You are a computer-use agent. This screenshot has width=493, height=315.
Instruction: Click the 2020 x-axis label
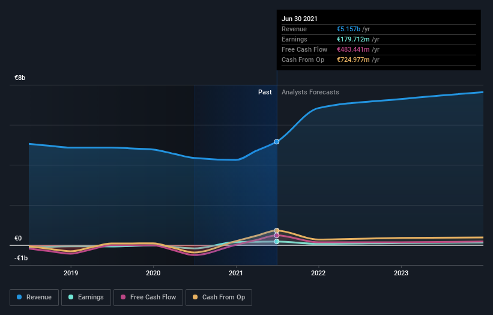(153, 273)
